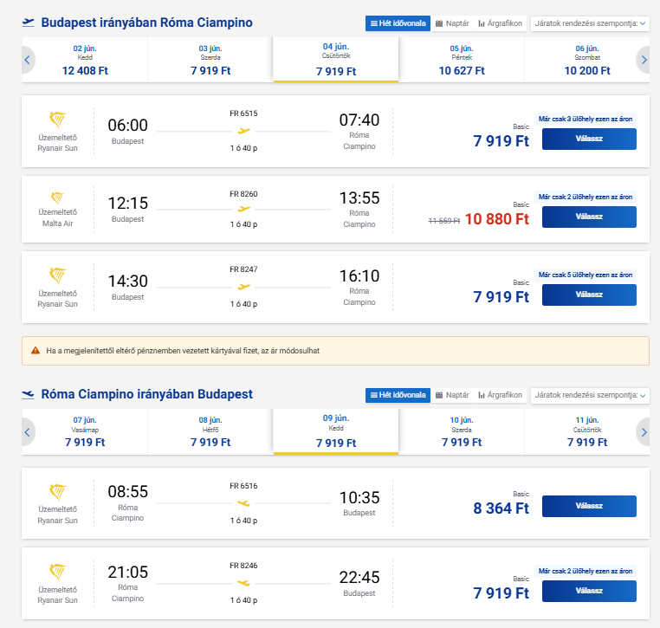Screen dimensions: 660x628
Task: Switch outbound view to Naptár
Action: 451,23
